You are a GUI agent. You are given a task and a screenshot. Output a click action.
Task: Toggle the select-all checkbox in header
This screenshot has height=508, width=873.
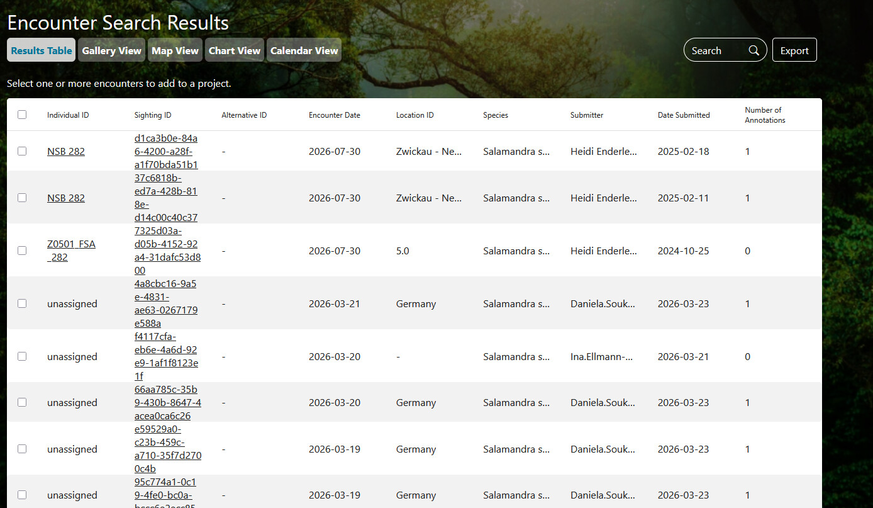(22, 115)
